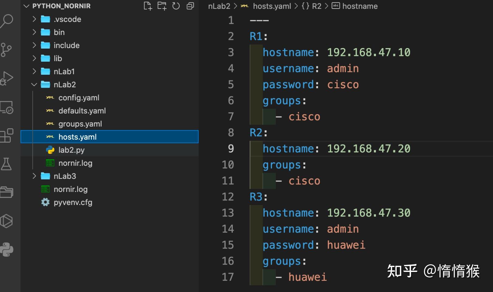
Task: Refresh the explorer file tree
Action: pos(176,6)
